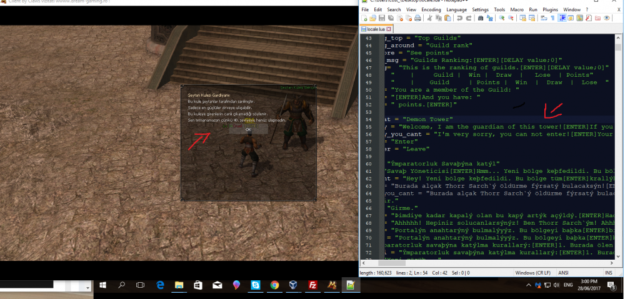
Task: Open the Edit menu
Action: pyautogui.click(x=378, y=9)
